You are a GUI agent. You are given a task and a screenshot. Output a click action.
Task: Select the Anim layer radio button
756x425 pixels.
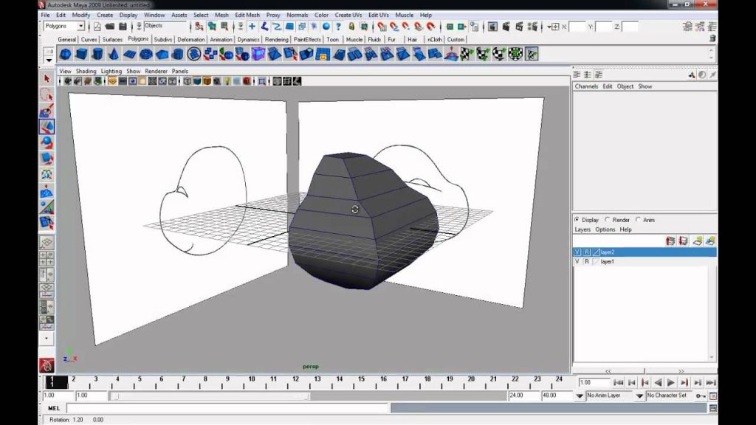639,220
